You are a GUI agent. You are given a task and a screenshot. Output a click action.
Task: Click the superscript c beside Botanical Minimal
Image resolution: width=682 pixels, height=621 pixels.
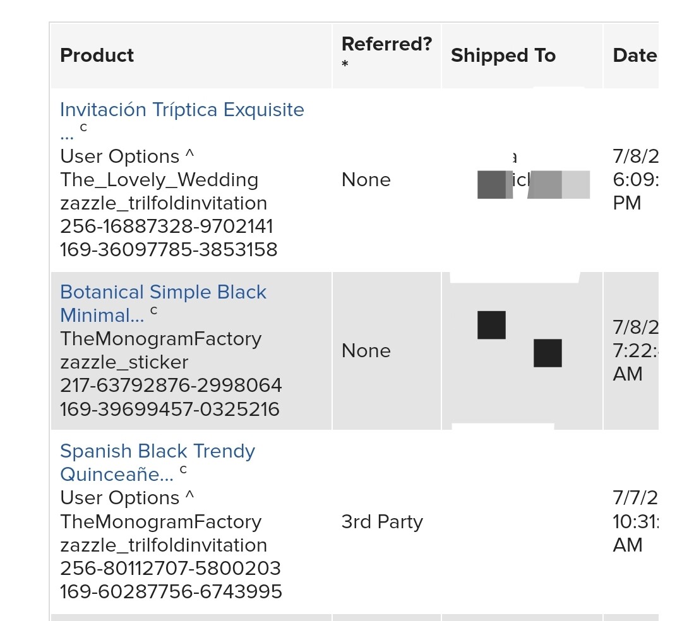(x=153, y=310)
